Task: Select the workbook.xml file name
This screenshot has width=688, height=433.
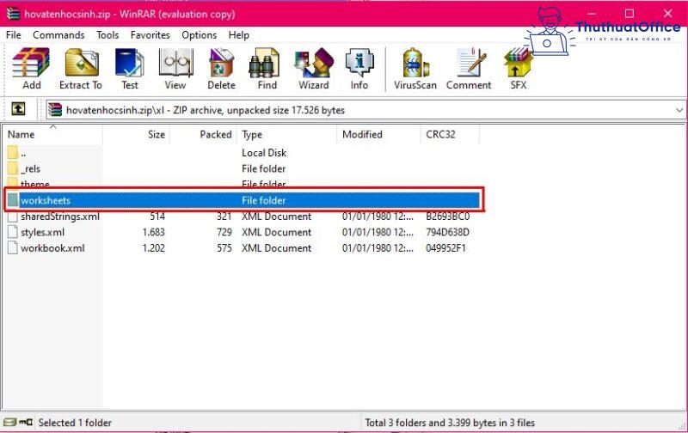Action: pyautogui.click(x=52, y=248)
